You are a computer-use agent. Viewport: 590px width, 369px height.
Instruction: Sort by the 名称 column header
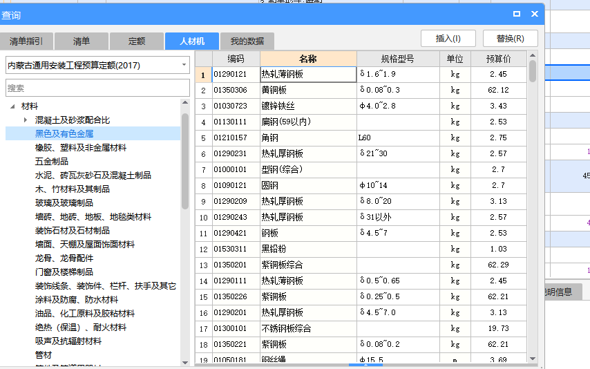click(308, 59)
